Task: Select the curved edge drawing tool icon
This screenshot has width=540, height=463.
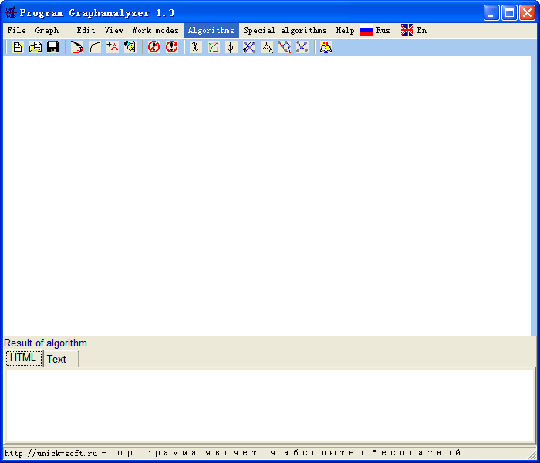Action: (95, 47)
